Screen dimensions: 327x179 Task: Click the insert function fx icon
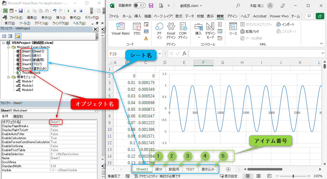pos(184,54)
